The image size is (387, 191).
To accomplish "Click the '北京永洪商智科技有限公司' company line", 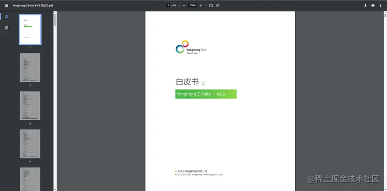I will click(x=192, y=171).
